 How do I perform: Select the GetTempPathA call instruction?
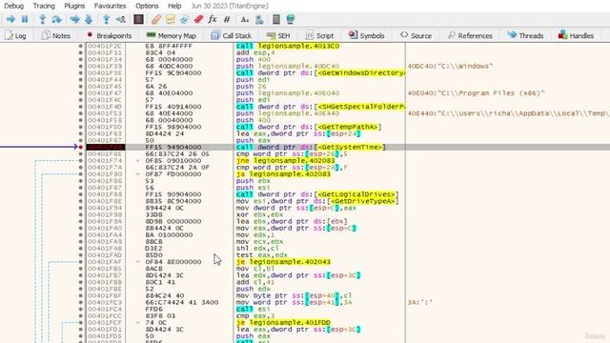tap(309, 127)
